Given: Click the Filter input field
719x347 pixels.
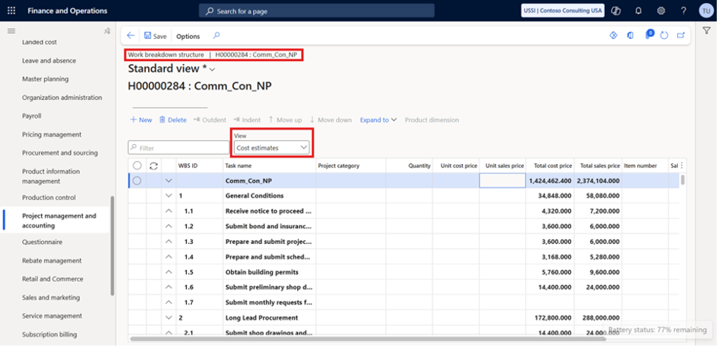Looking at the screenshot, I should point(179,148).
